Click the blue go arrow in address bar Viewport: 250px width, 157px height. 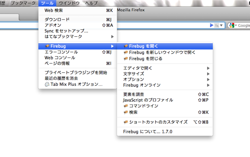[x=212, y=25]
